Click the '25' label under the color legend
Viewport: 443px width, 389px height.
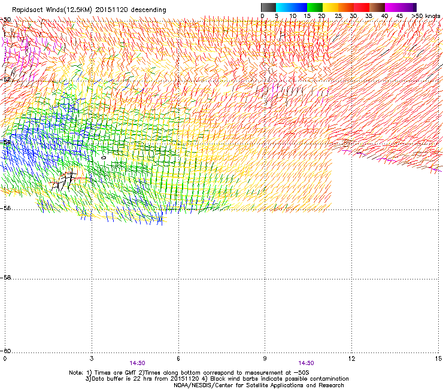point(338,16)
